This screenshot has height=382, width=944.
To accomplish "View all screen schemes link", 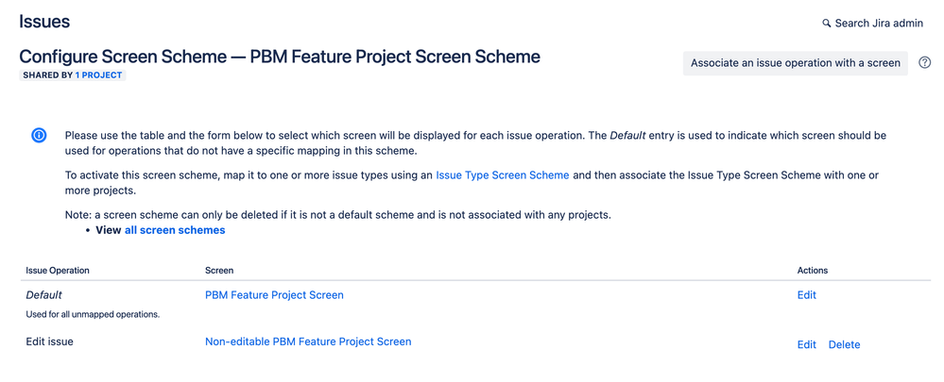I will click(175, 230).
